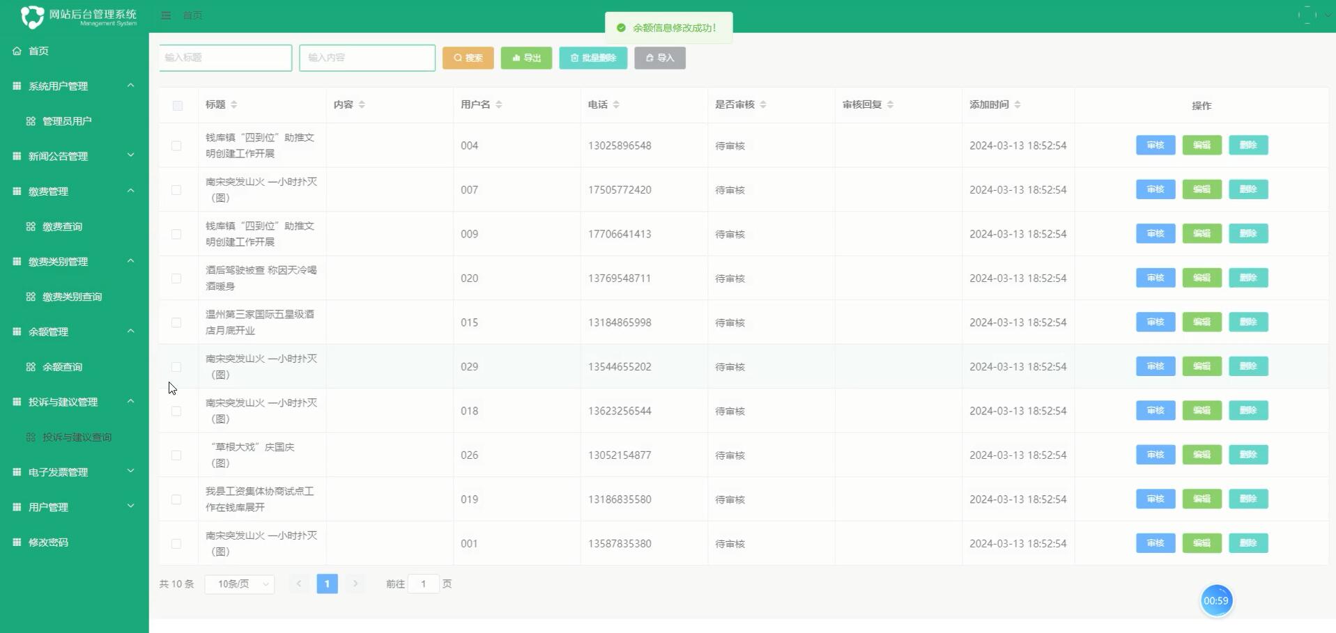1336x633 pixels.
Task: Open 缴费查询 menu item
Action: (x=74, y=226)
